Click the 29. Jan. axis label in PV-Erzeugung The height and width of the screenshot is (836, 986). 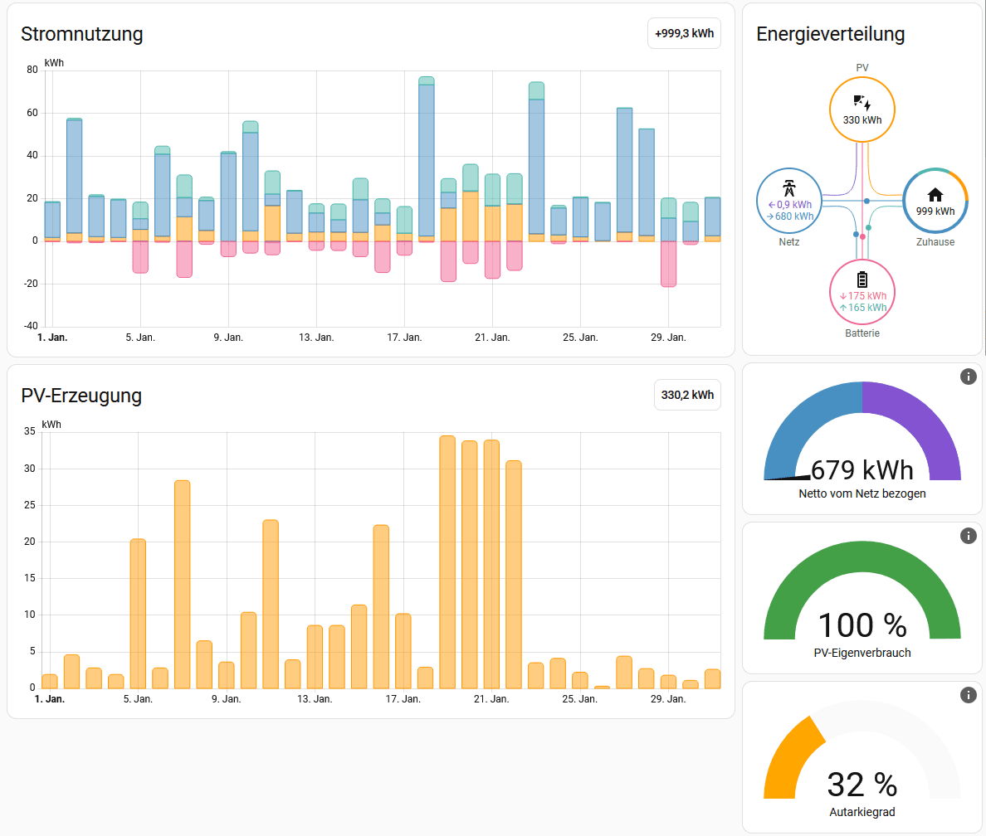(668, 699)
